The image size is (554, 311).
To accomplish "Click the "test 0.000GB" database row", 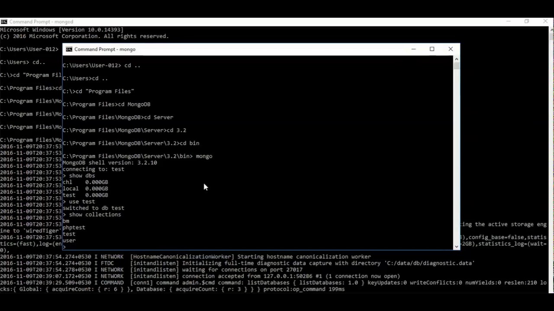I will (85, 195).
